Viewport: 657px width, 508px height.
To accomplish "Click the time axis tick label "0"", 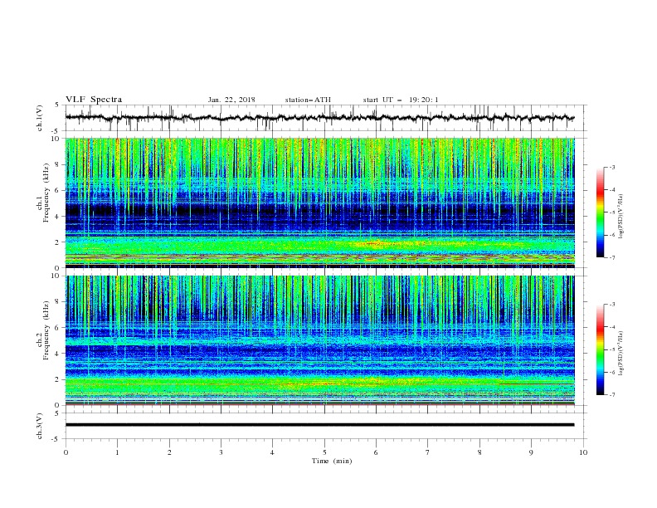I will 66,452.
